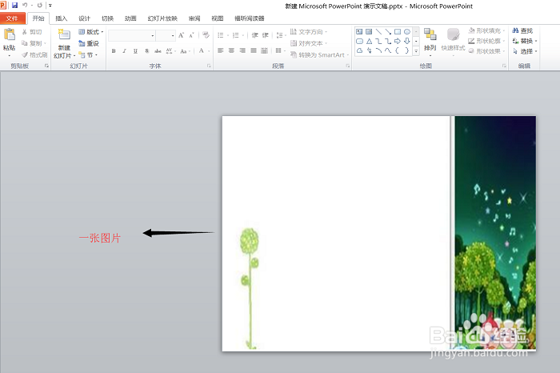The width and height of the screenshot is (560, 373).
Task: Click the Increase Font Size icon
Action: coord(181,35)
